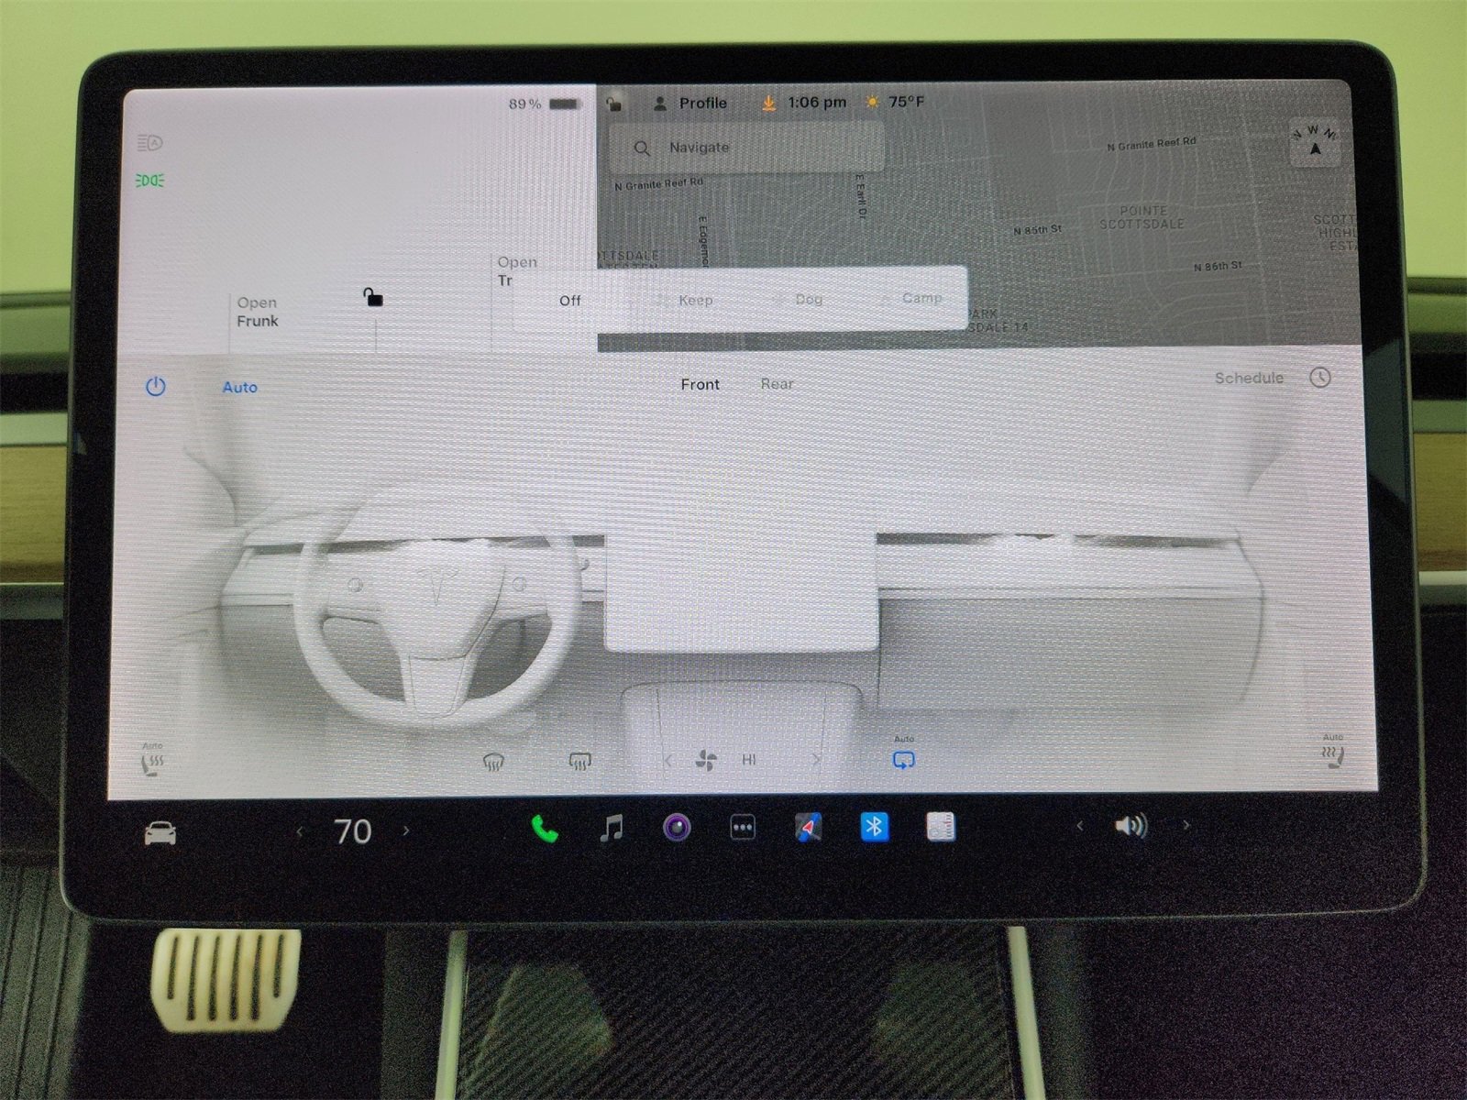Select the Front climate tab
Screen dimensions: 1467x1100
click(x=700, y=384)
